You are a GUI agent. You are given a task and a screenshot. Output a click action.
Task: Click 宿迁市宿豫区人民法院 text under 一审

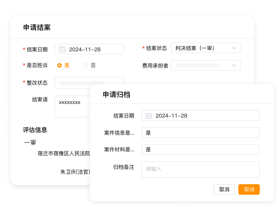click(x=64, y=153)
